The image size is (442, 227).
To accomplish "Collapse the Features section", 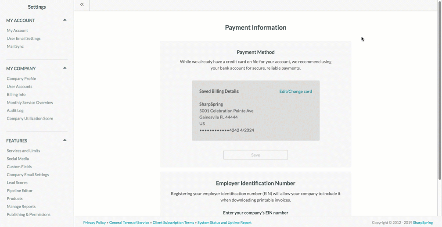I will [65, 140].
